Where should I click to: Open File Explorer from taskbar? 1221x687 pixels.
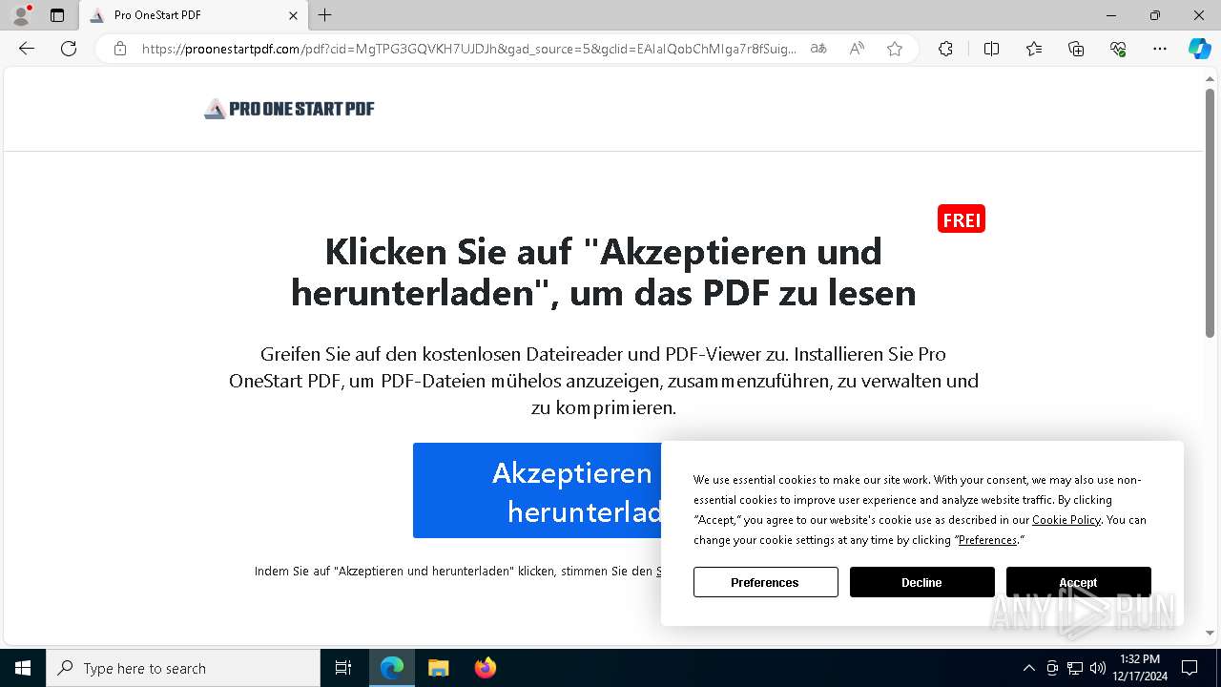[x=438, y=668]
